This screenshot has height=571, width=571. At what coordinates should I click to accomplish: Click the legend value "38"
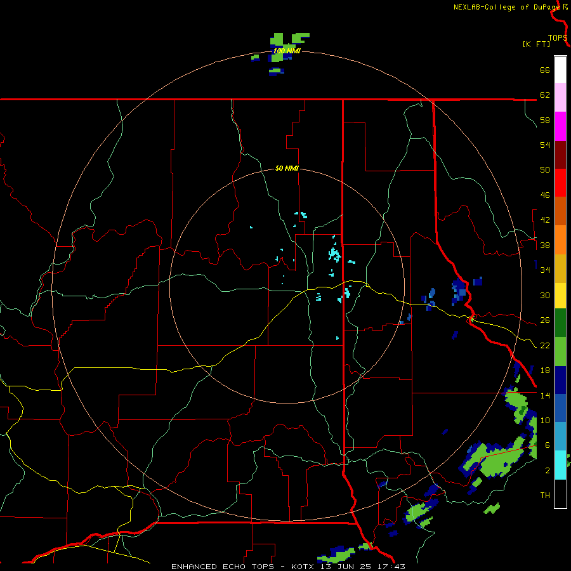click(545, 246)
